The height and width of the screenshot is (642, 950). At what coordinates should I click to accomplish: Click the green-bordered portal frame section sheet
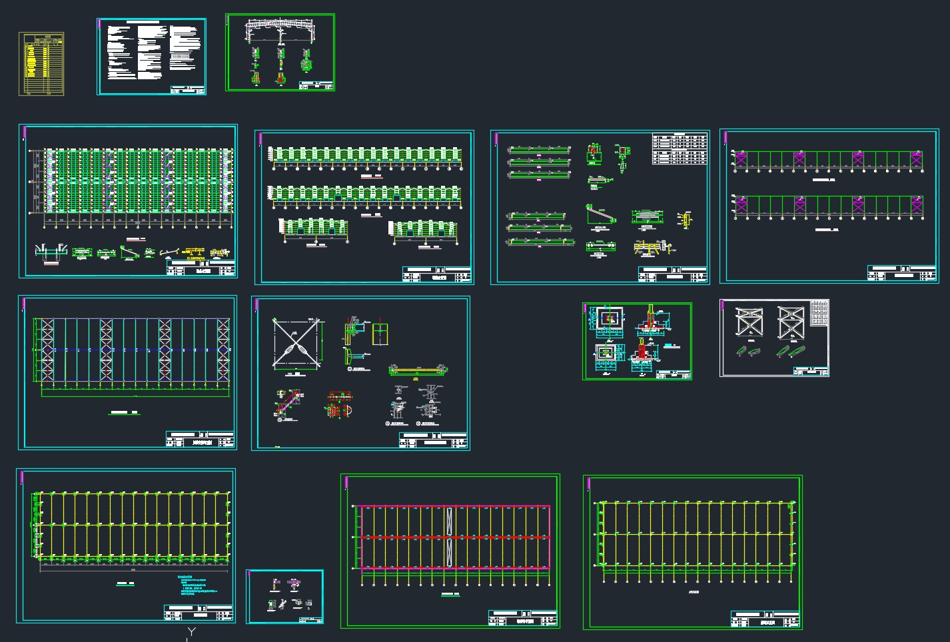pos(280,52)
